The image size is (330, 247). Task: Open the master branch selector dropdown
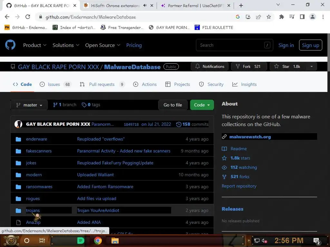[x=29, y=105]
